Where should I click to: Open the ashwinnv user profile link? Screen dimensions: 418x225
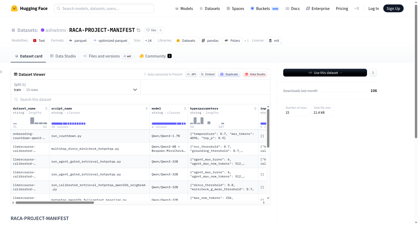pyautogui.click(x=56, y=30)
